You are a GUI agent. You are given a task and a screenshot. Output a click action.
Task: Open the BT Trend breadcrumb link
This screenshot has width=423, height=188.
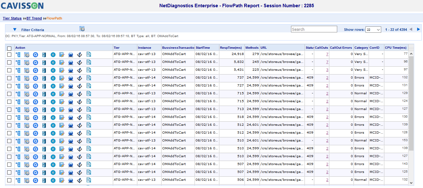[x=34, y=18]
